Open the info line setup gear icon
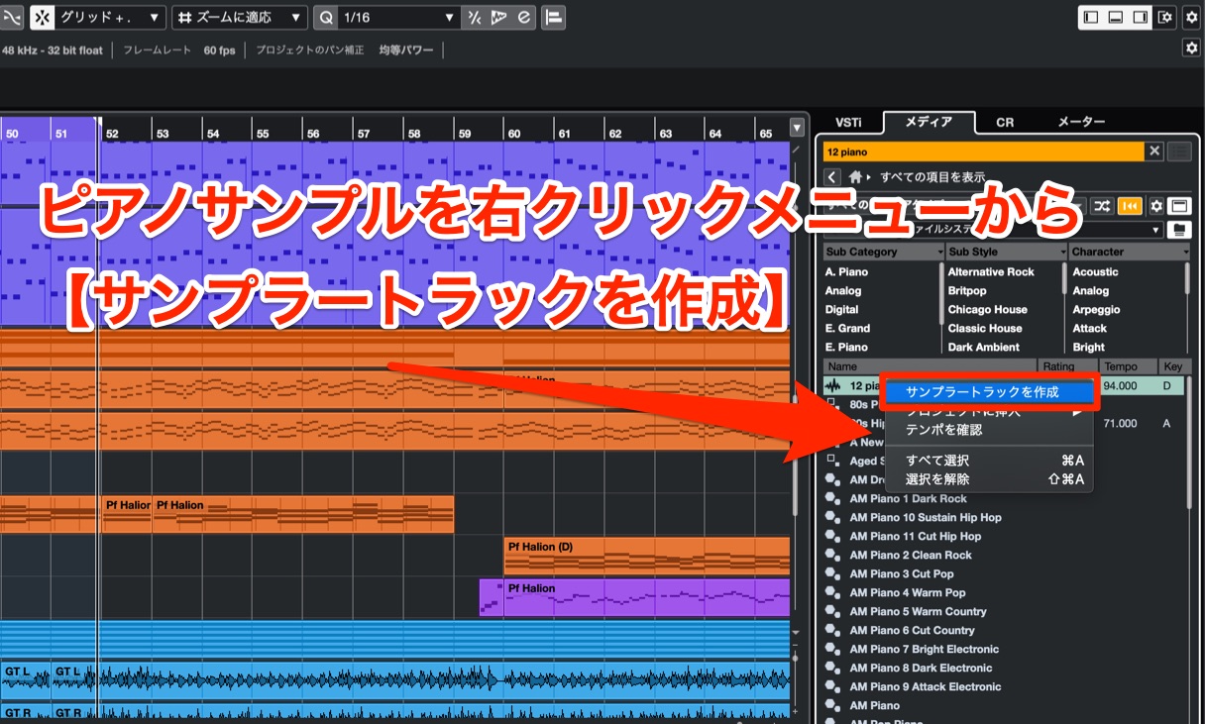The height and width of the screenshot is (724, 1205). click(1191, 48)
